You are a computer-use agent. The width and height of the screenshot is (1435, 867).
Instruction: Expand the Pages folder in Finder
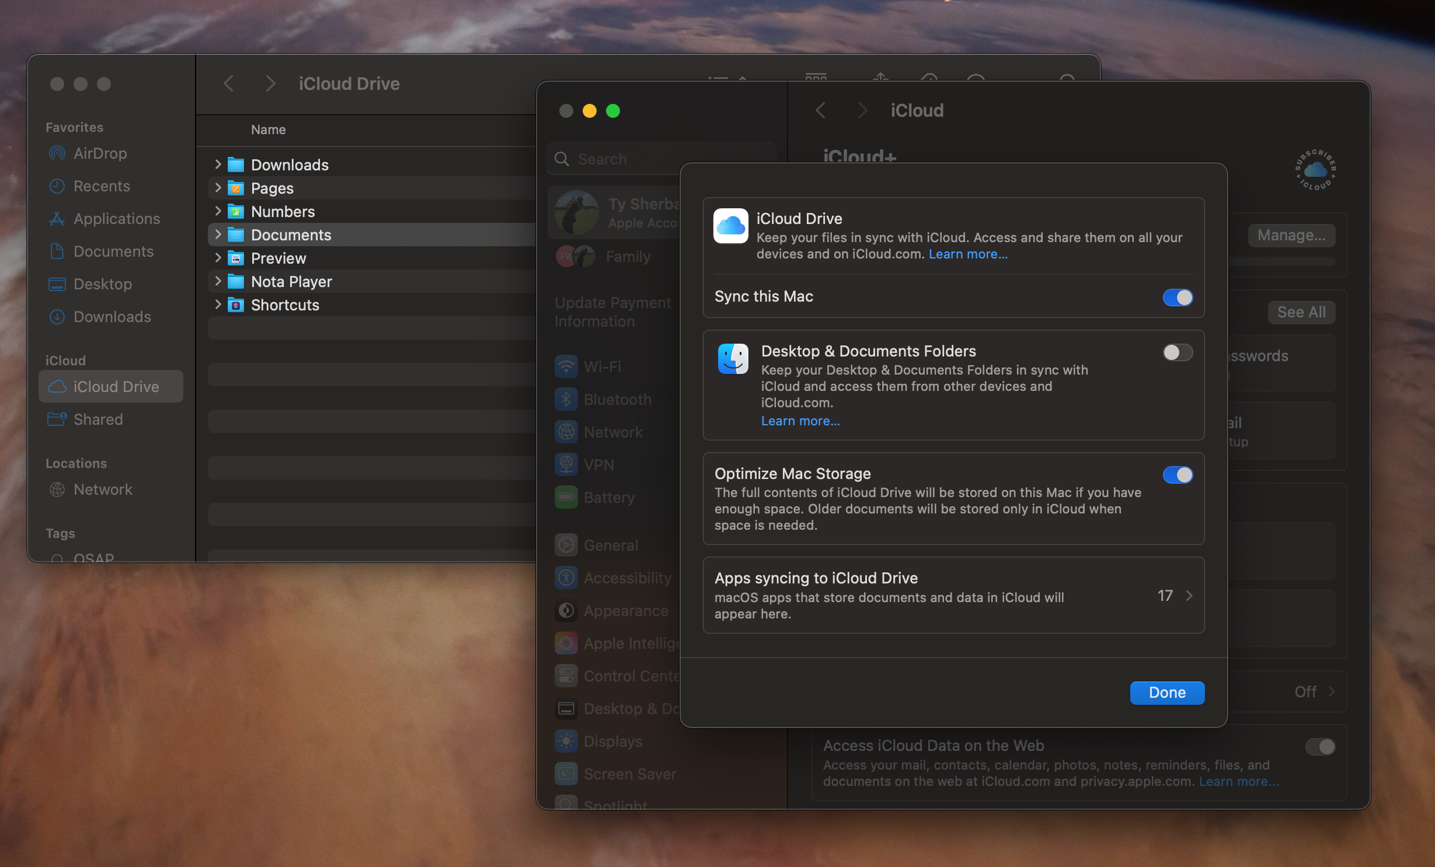point(218,188)
